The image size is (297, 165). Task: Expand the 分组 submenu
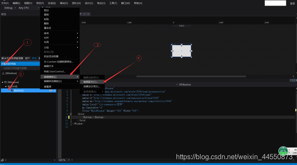(x=60, y=48)
